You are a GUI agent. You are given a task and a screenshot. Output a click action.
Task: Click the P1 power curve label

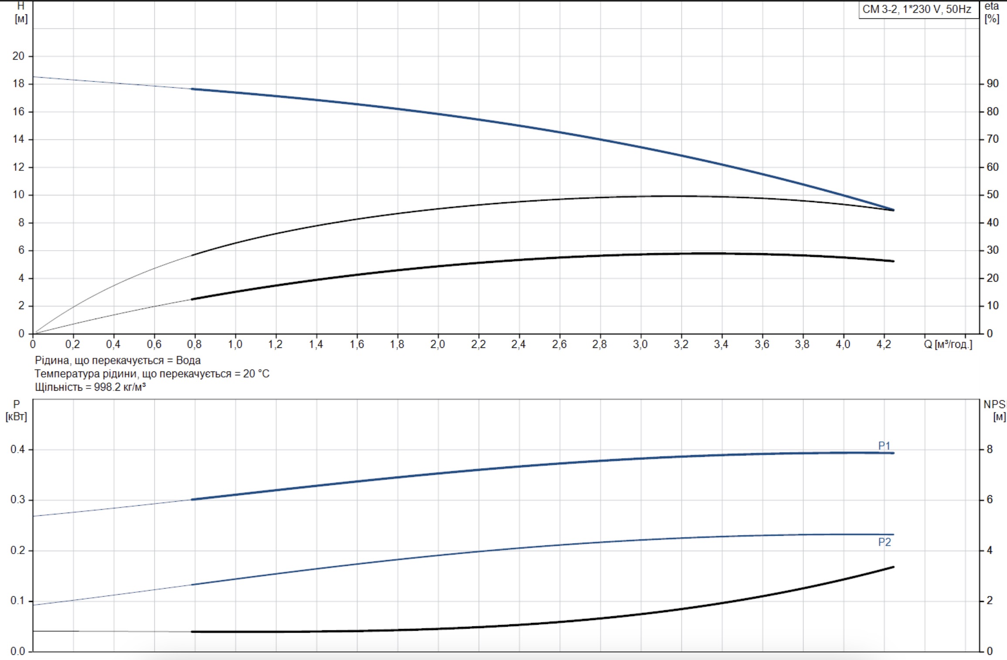884,446
